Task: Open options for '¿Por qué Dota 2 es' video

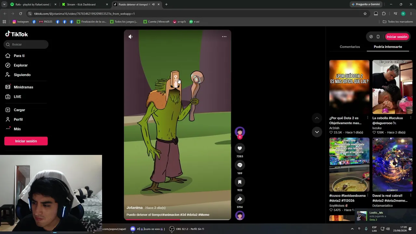Action: click(368, 118)
